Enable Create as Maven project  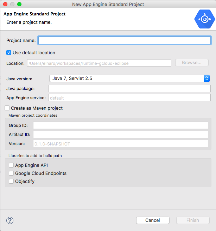click(x=7, y=108)
